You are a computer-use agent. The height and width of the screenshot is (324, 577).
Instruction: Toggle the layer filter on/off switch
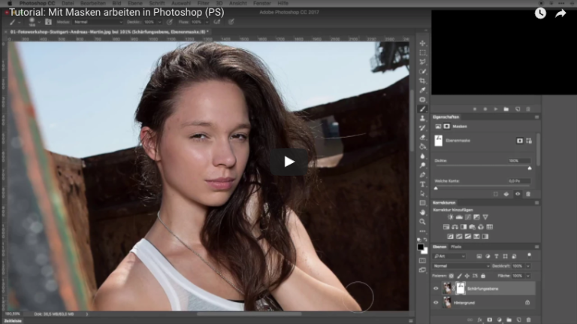click(529, 255)
